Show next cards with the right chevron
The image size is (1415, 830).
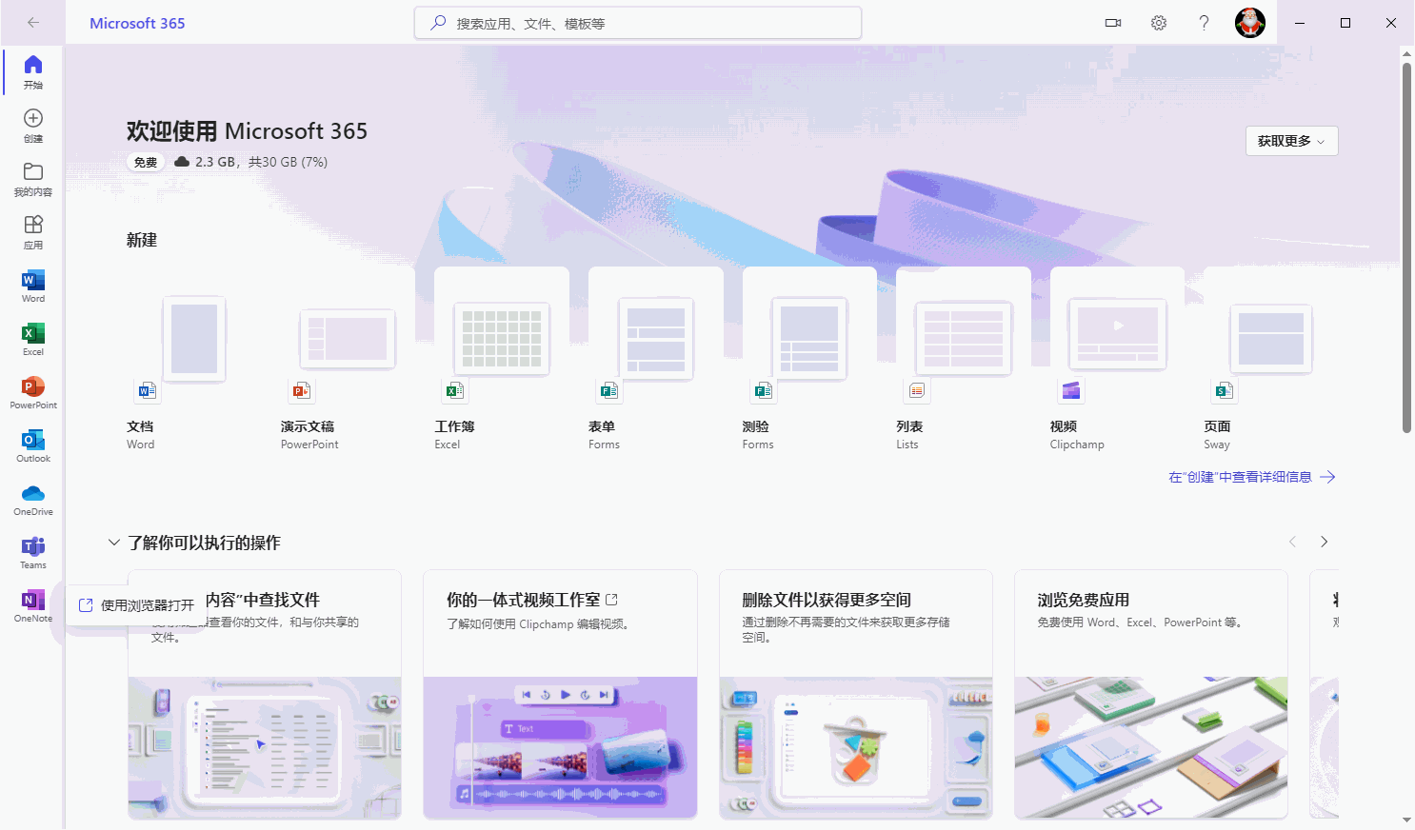(1324, 542)
